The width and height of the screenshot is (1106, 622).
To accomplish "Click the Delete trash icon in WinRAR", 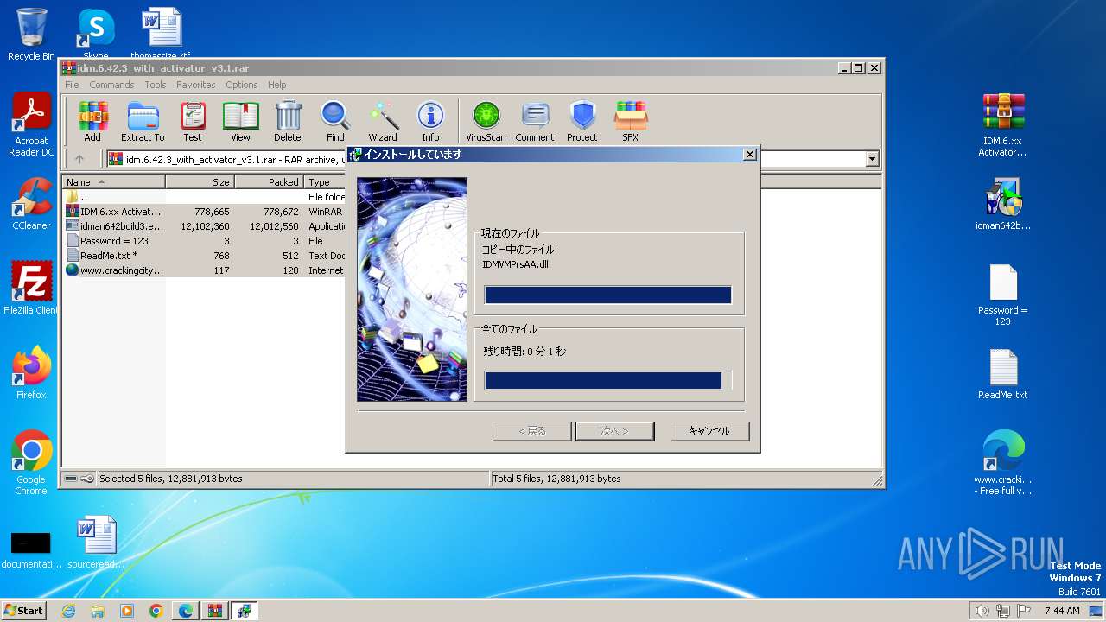I will [288, 121].
